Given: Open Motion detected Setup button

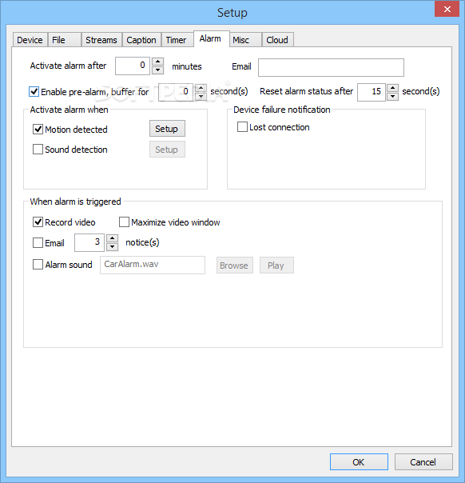Looking at the screenshot, I should pos(168,129).
